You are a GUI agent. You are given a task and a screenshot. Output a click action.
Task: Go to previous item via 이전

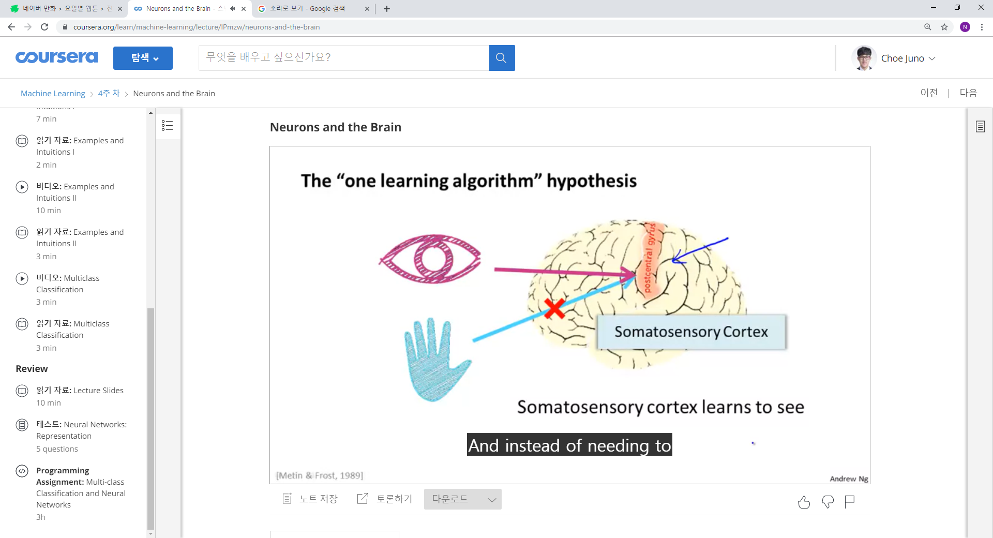(x=929, y=93)
